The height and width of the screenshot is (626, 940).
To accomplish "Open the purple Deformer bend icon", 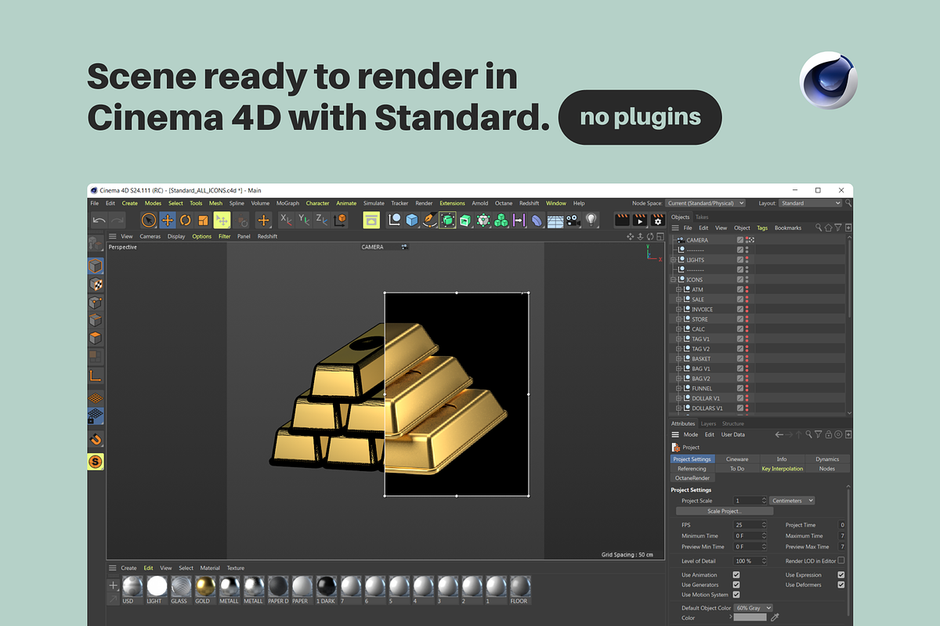I will [x=537, y=221].
